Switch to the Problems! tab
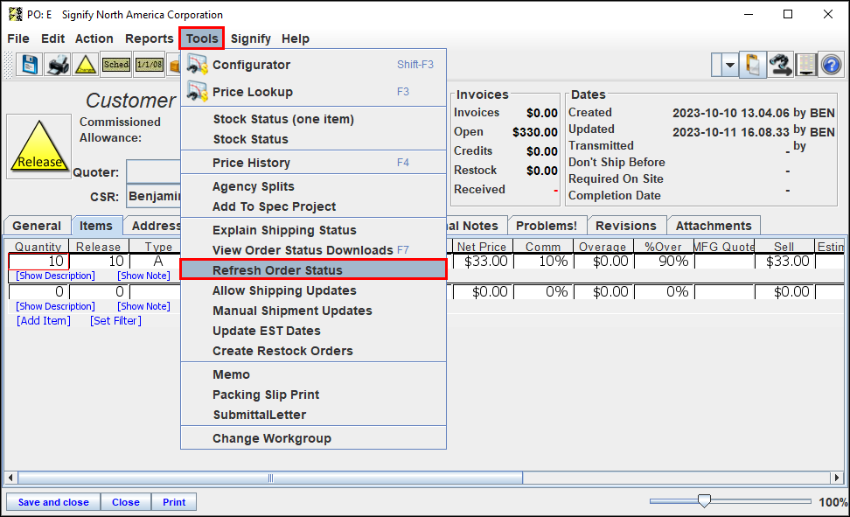 [x=547, y=226]
